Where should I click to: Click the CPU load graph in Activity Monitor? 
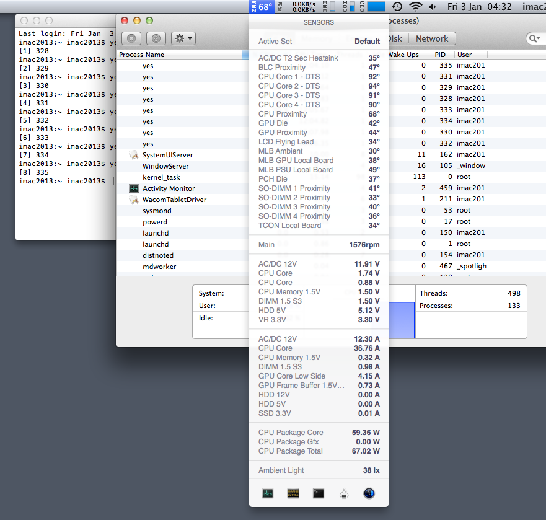[401, 320]
